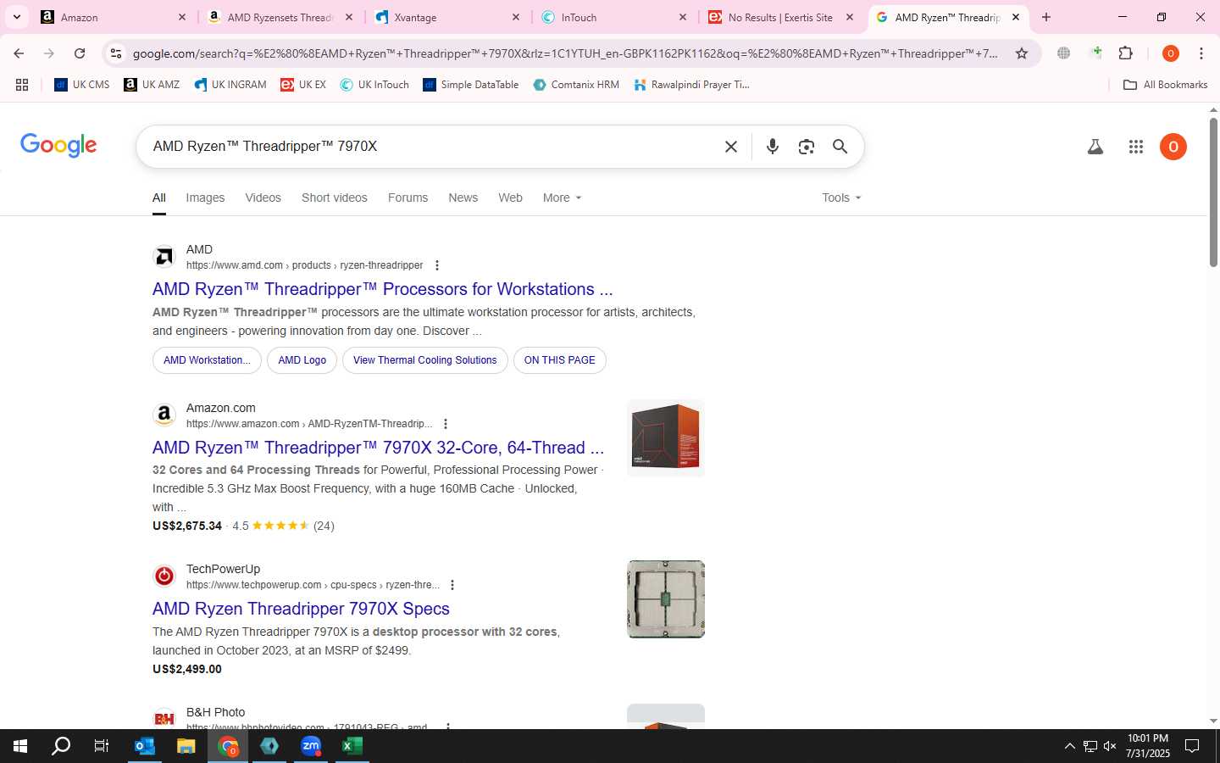Select the Forums search filter
The height and width of the screenshot is (763, 1220).
point(408,198)
